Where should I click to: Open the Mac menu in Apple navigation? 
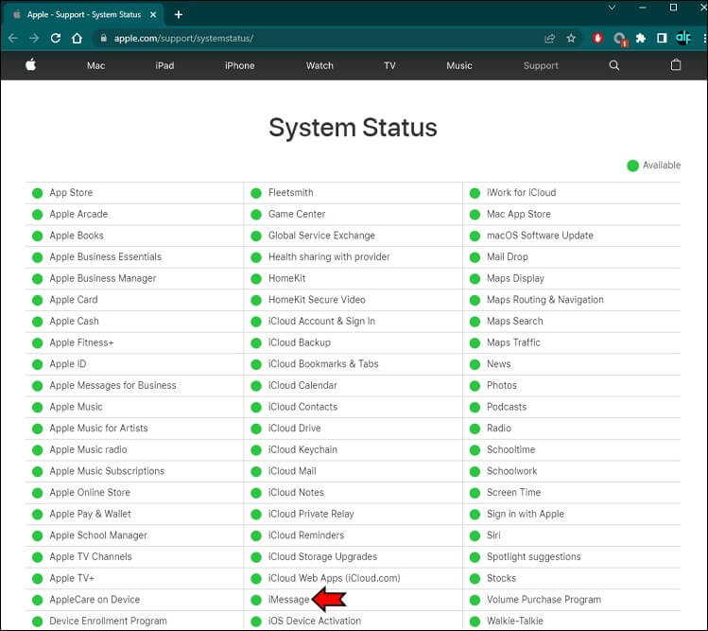(x=95, y=65)
